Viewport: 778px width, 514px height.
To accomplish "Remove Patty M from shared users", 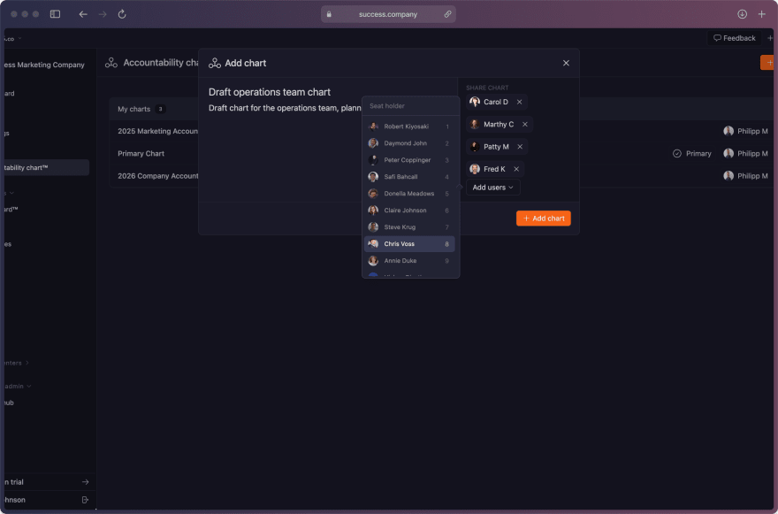I will click(x=520, y=147).
